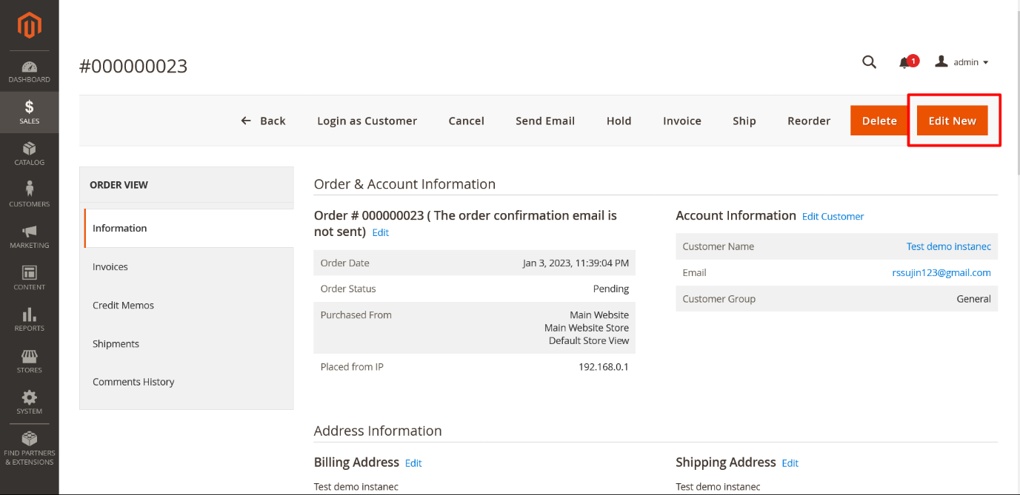This screenshot has height=495, width=1020.
Task: Open the Dashboard section
Action: pos(29,71)
